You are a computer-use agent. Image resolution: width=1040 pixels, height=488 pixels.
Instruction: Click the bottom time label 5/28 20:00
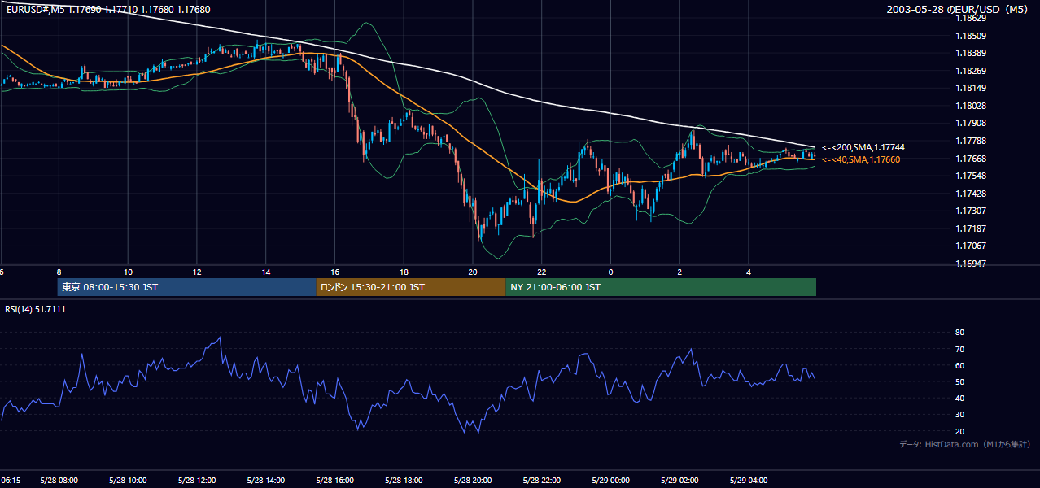[474, 481]
